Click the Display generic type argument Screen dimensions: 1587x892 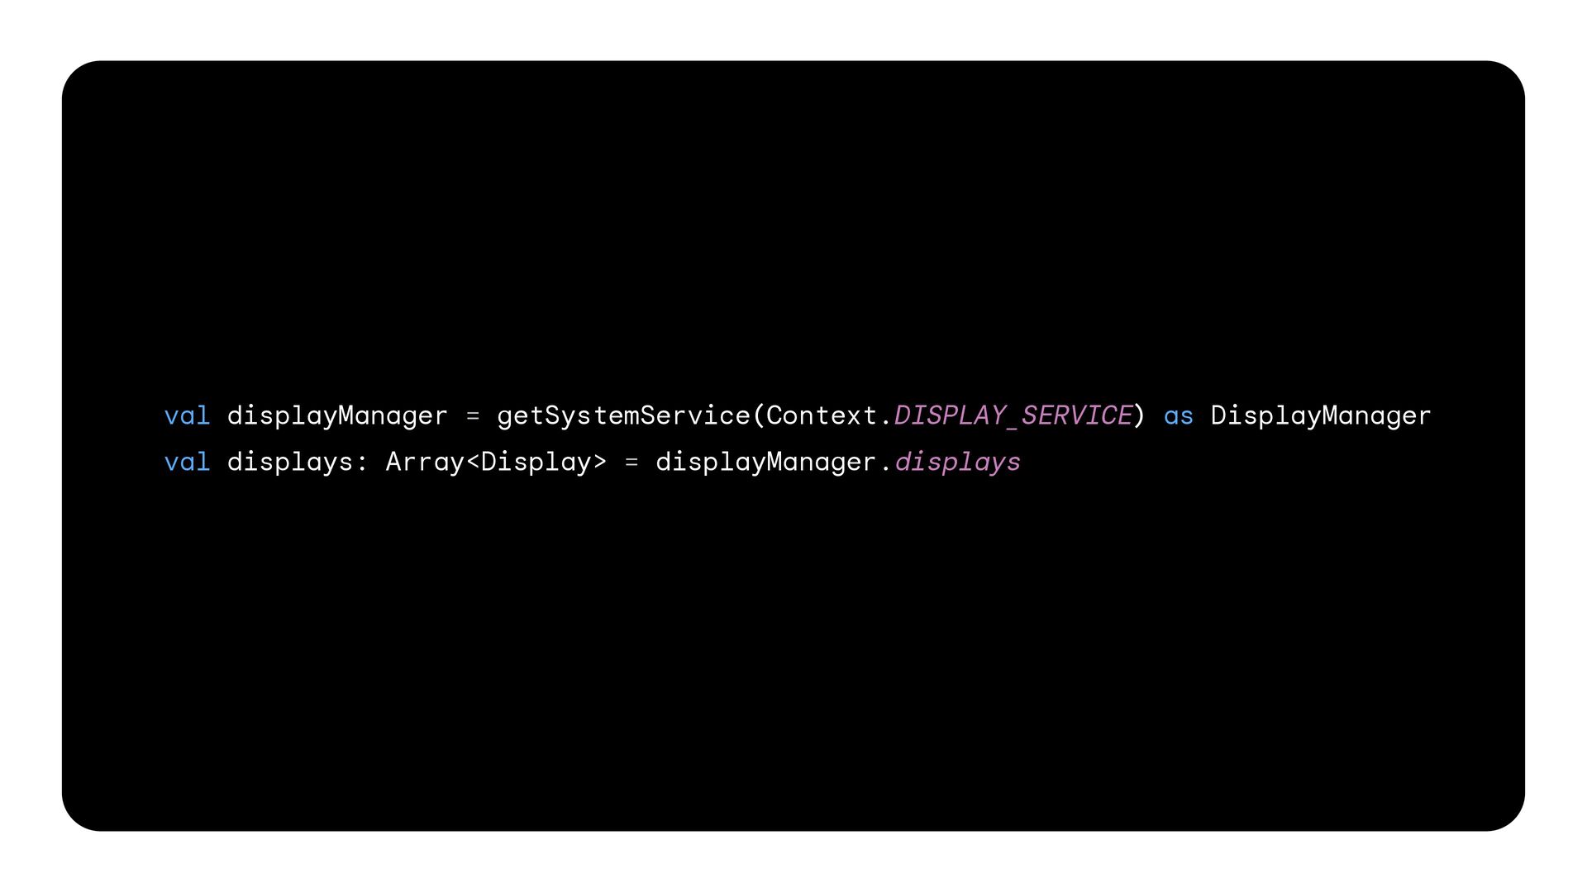[536, 463]
